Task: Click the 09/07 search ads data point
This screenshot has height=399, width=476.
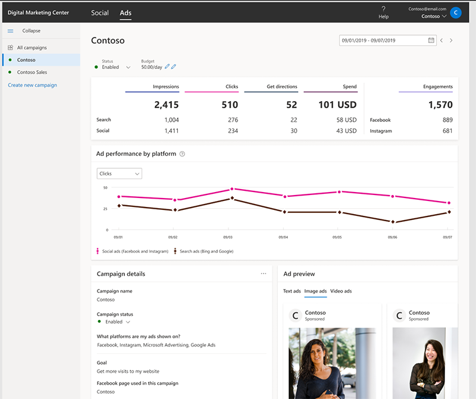Action: pyautogui.click(x=449, y=212)
